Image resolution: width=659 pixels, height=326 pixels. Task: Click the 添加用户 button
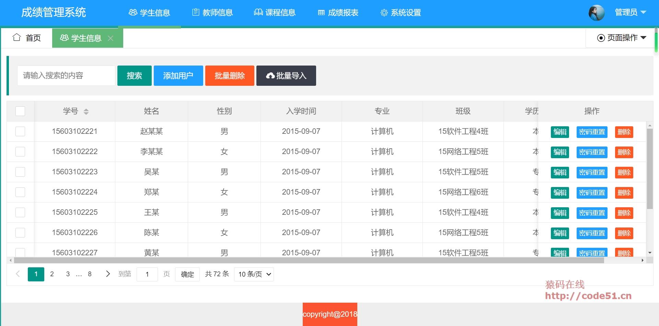pos(178,75)
